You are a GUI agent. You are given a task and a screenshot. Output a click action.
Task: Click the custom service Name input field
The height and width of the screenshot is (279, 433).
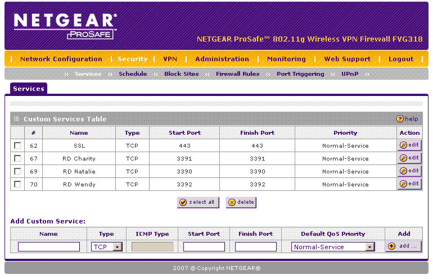click(x=49, y=247)
